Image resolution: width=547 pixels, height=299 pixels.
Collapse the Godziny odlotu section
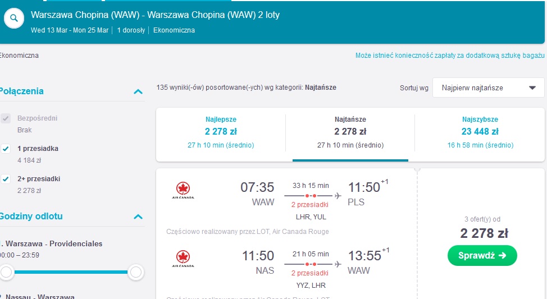138,217
